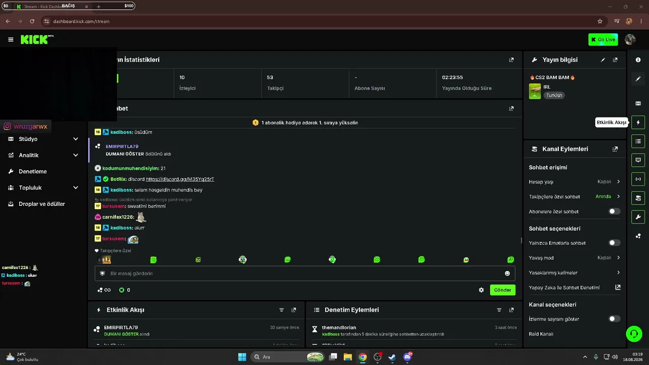This screenshot has height=365, width=649.
Task: Open emoji picker in message box
Action: [507, 273]
